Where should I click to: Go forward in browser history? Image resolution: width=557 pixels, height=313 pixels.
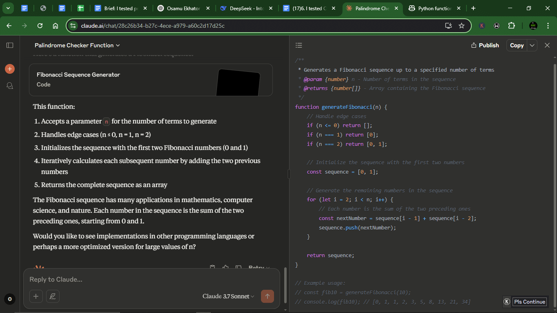[x=24, y=25]
